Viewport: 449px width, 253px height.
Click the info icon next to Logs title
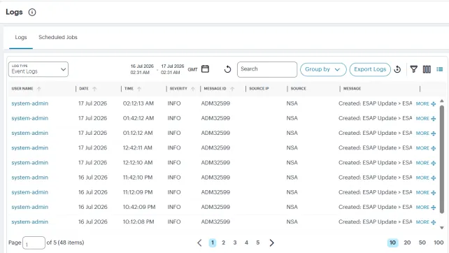pos(32,13)
